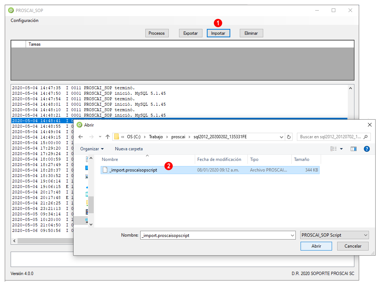Select log line 2020-05-06 09:50:56
This screenshot has width=380, height=286.
42,230
